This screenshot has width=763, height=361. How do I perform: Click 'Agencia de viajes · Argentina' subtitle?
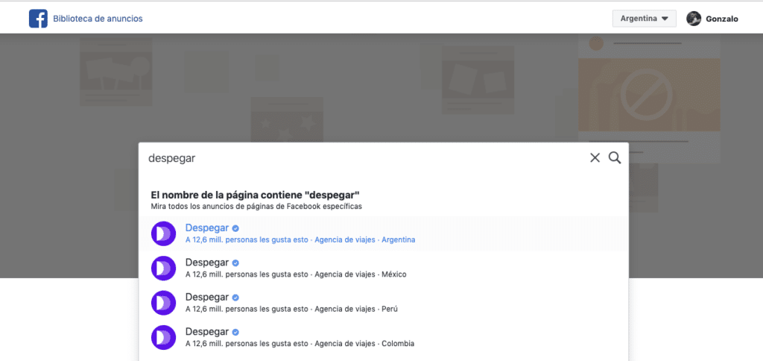click(x=365, y=239)
